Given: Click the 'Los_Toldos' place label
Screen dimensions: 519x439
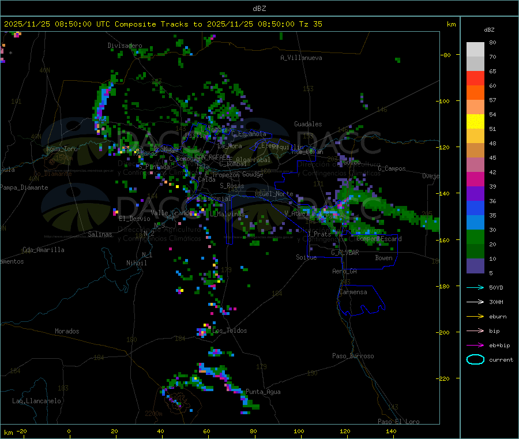Looking at the screenshot, I should pos(230,331).
